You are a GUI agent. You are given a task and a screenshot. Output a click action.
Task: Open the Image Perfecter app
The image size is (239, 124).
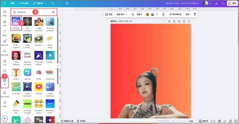tap(50, 90)
